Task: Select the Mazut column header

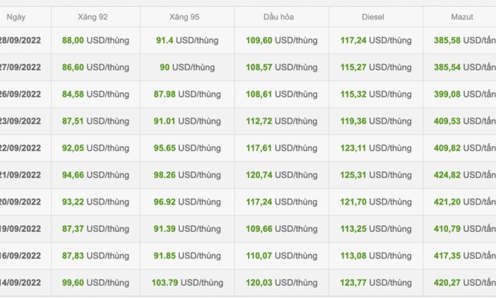Action: point(462,17)
